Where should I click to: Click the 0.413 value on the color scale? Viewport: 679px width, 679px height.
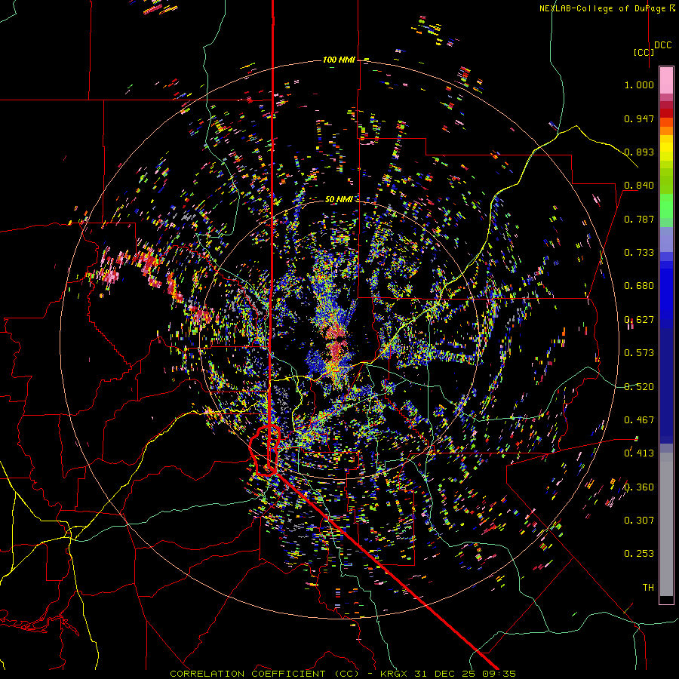(639, 453)
